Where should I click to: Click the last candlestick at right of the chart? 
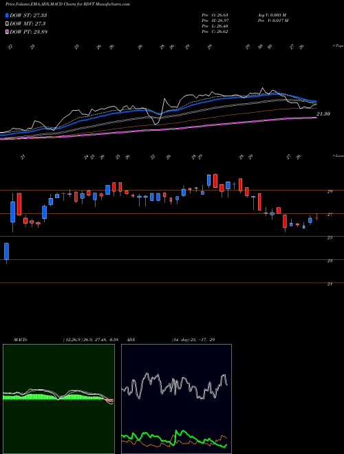pos(316,217)
